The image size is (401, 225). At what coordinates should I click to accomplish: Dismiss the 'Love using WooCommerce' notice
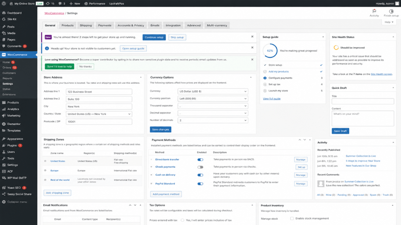point(252,59)
